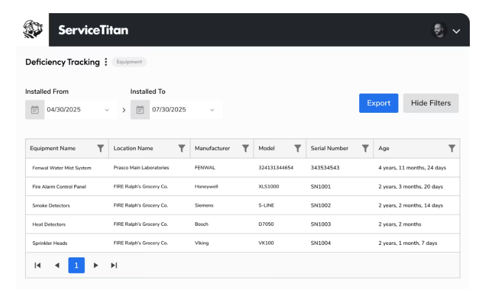477x289 pixels.
Task: Open Deficiency Tracking three-dot options menu
Action: 106,62
